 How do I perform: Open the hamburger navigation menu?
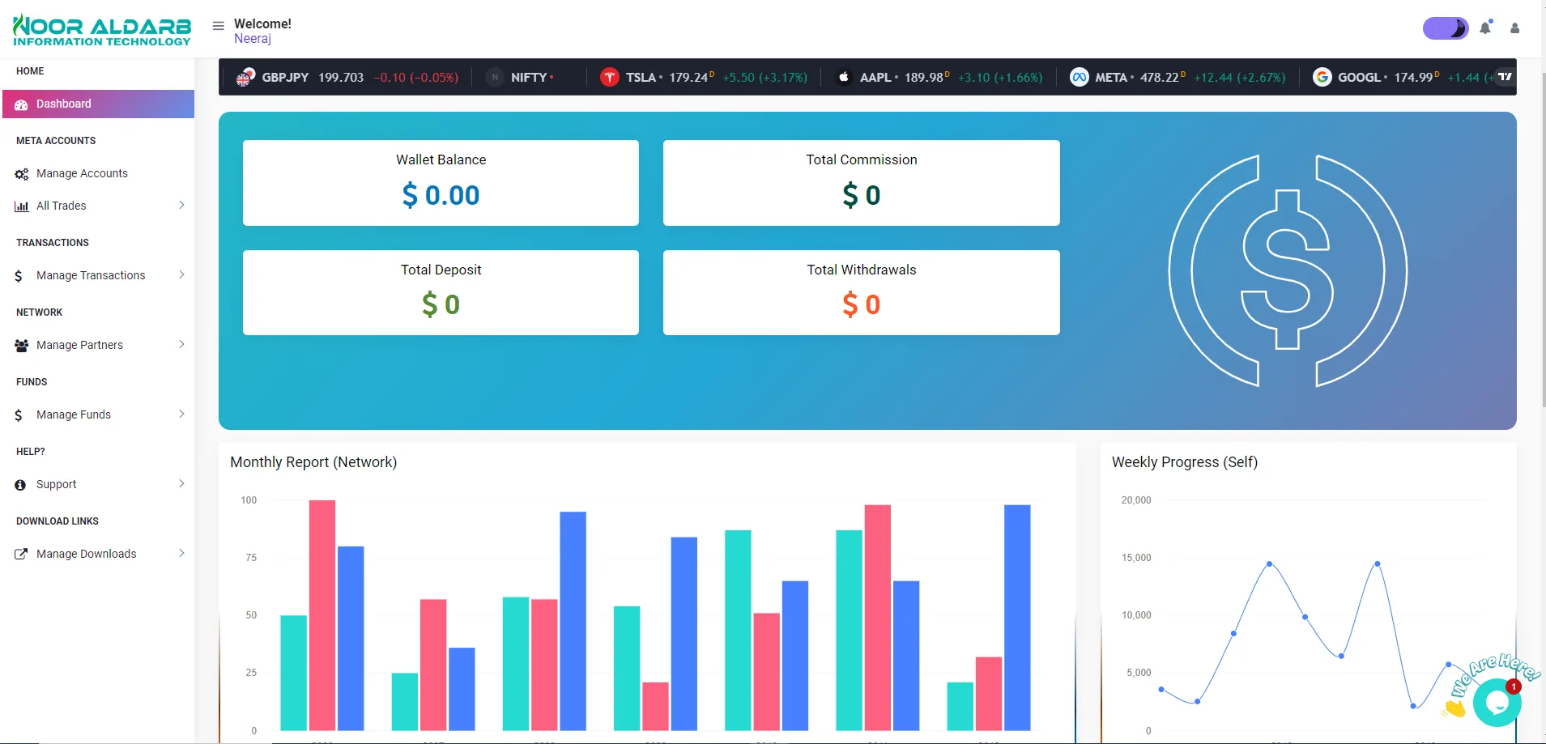tap(217, 25)
